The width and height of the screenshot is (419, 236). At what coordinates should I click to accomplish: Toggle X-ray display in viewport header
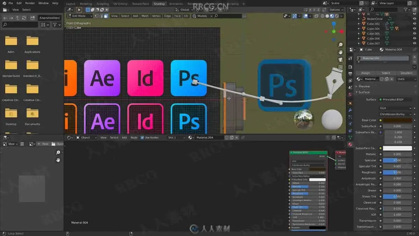316,16
